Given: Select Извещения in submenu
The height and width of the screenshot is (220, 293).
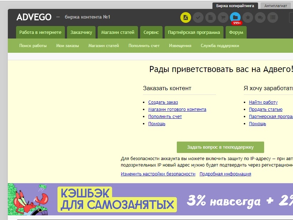Looking at the screenshot, I should pos(180,46).
